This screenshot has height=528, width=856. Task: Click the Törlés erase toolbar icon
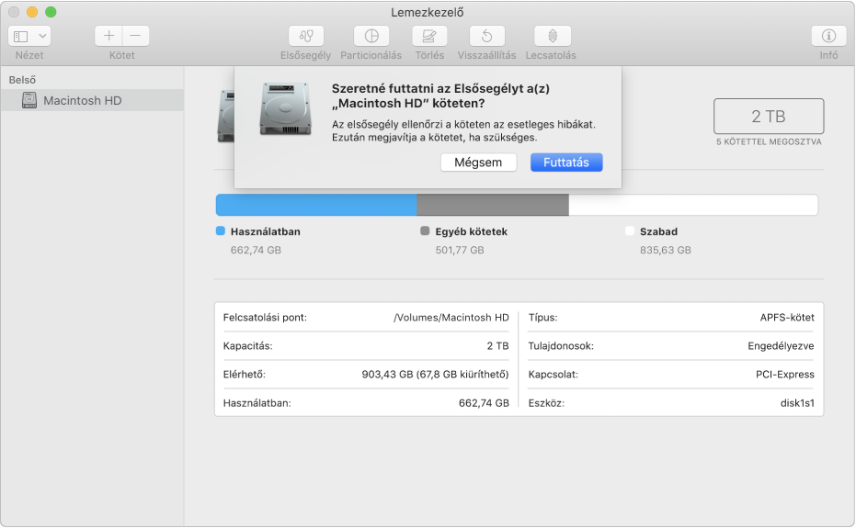click(x=429, y=36)
